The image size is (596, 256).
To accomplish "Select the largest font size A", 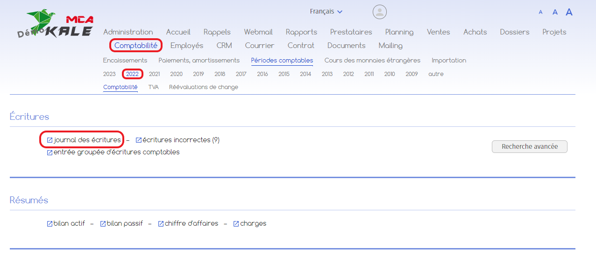I will pos(569,12).
